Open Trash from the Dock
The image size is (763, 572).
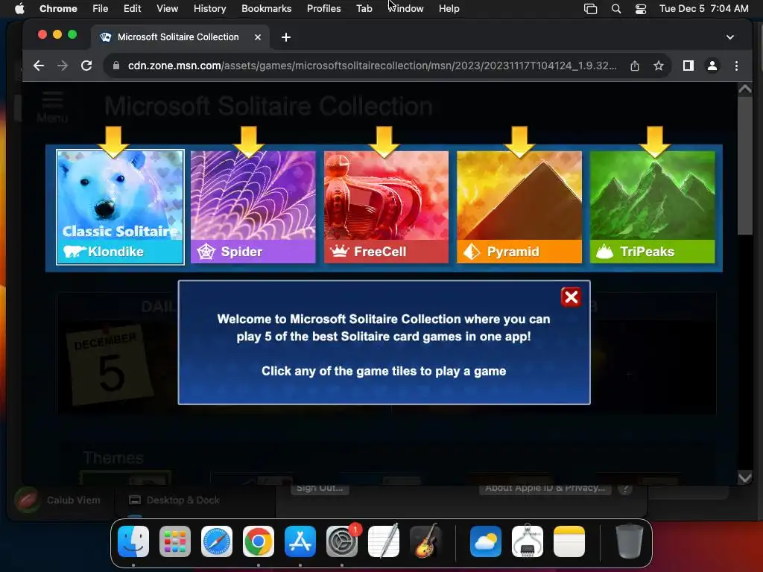click(629, 541)
